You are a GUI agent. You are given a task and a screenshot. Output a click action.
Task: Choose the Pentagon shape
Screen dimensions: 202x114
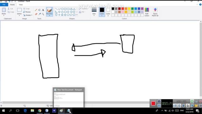pyautogui.click(x=62, y=12)
